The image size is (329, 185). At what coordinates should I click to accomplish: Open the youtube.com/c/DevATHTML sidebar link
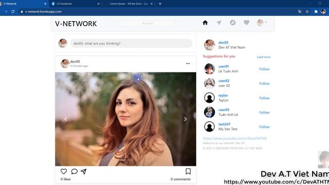tap(235, 138)
